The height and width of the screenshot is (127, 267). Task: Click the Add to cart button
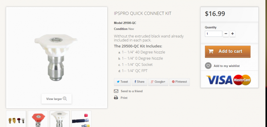point(228,51)
